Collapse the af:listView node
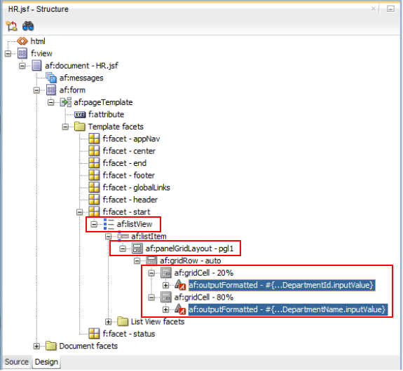This screenshot has width=403, height=371. coord(95,224)
